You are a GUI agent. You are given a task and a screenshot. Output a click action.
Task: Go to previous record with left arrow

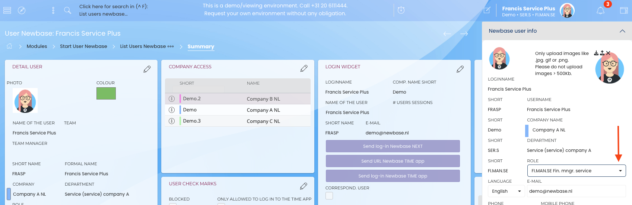[447, 34]
